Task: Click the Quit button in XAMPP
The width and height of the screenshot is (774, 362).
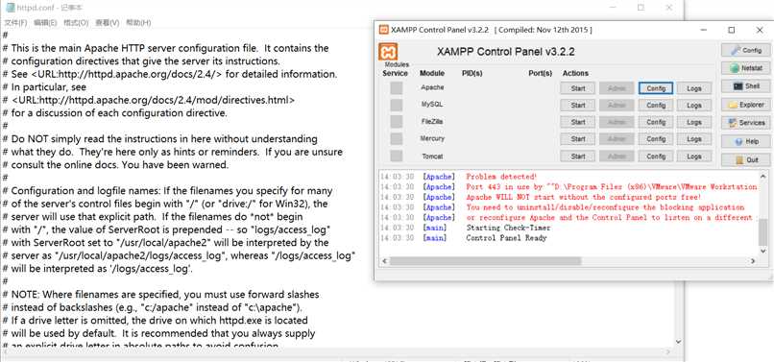Action: 745,160
